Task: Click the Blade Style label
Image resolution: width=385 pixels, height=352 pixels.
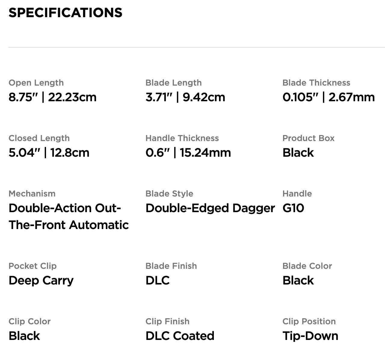Action: click(169, 193)
